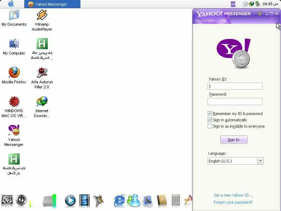Click Forgot your password? link
Screen dimensions: 281x211
233,202
